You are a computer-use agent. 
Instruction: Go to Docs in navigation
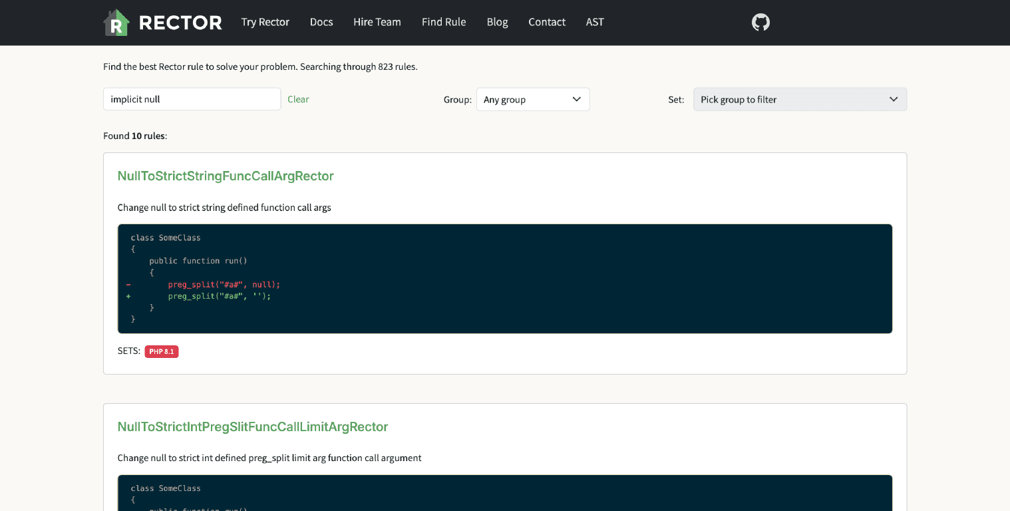point(321,22)
